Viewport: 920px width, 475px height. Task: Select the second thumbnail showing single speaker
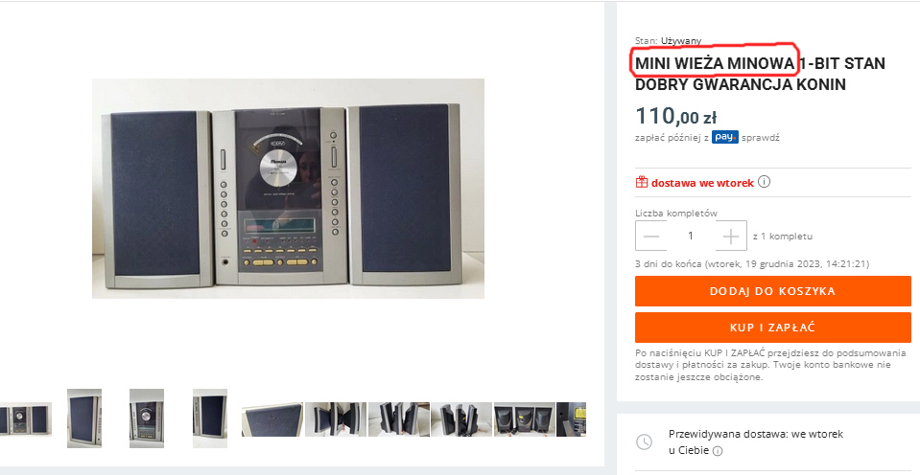coord(83,418)
